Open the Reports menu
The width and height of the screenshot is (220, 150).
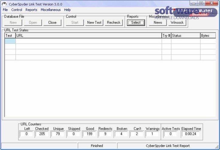[31, 10]
